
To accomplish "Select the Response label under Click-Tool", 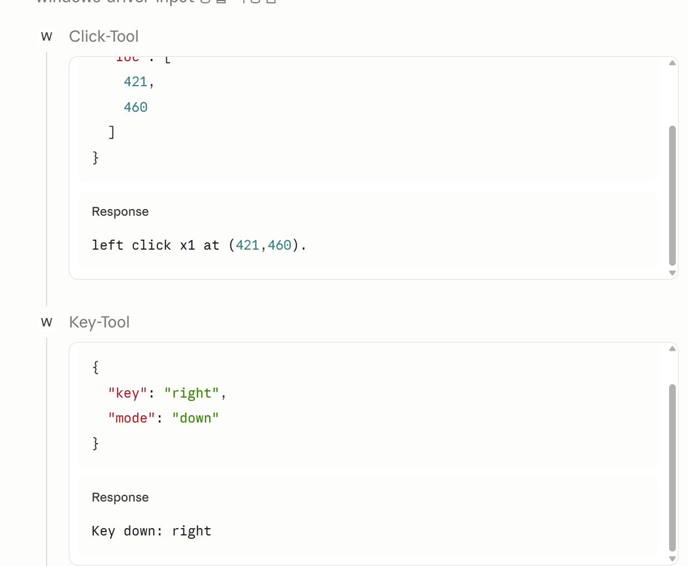I will (120, 212).
